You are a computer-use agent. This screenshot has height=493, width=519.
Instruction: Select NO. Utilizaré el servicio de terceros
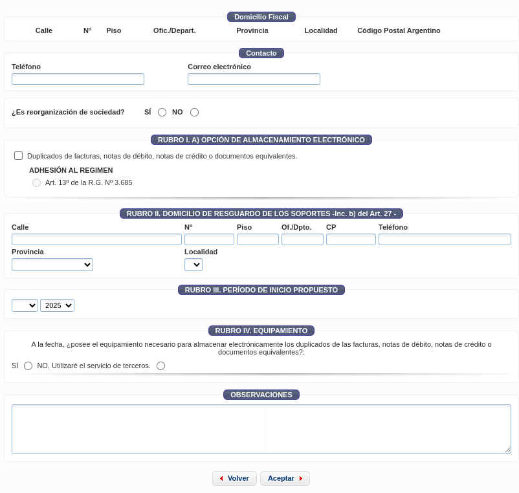point(160,366)
